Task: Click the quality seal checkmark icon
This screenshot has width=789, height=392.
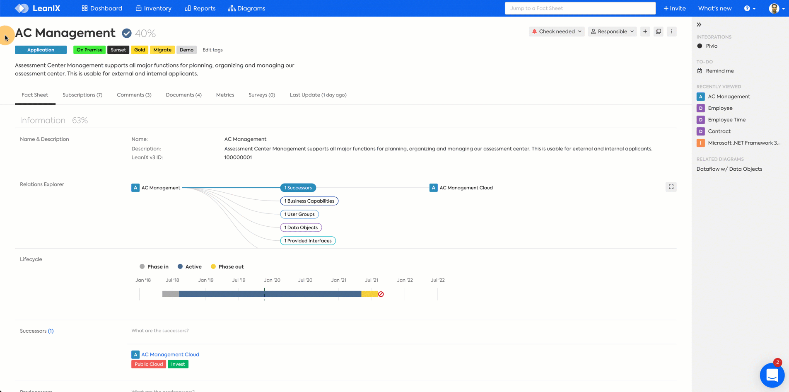Action: (127, 33)
